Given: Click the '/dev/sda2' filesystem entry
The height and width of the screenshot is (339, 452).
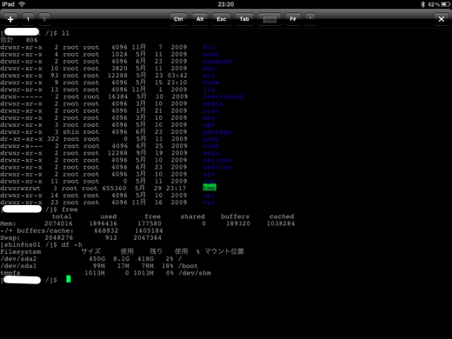Looking at the screenshot, I should tap(18, 259).
